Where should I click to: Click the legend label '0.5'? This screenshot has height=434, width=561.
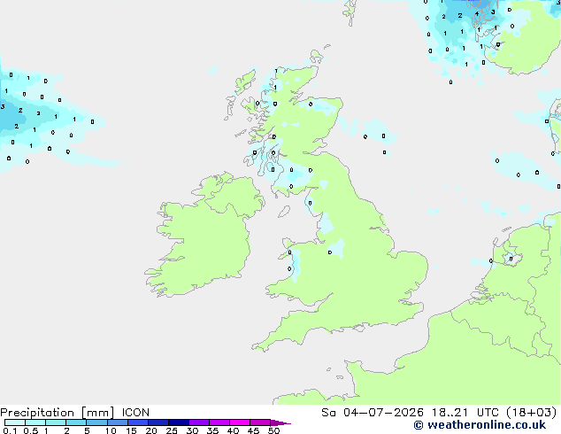31,430
